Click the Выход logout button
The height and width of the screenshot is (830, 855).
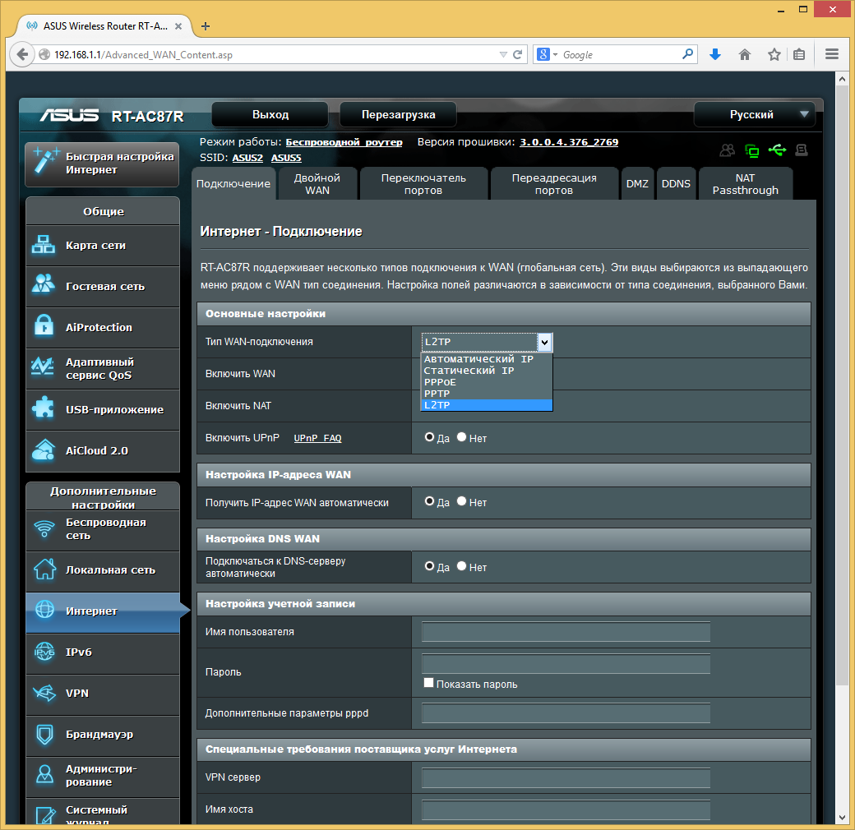pos(270,114)
